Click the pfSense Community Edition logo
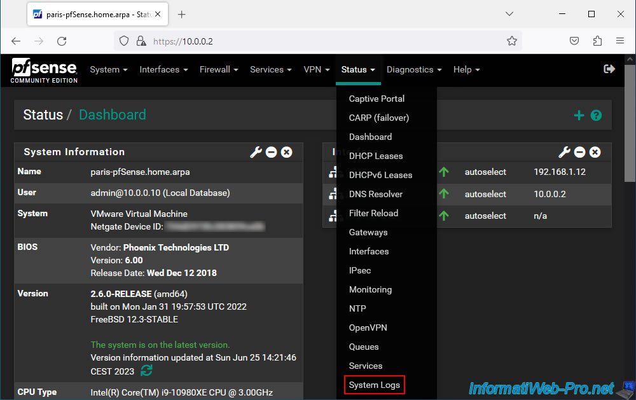 click(x=44, y=71)
